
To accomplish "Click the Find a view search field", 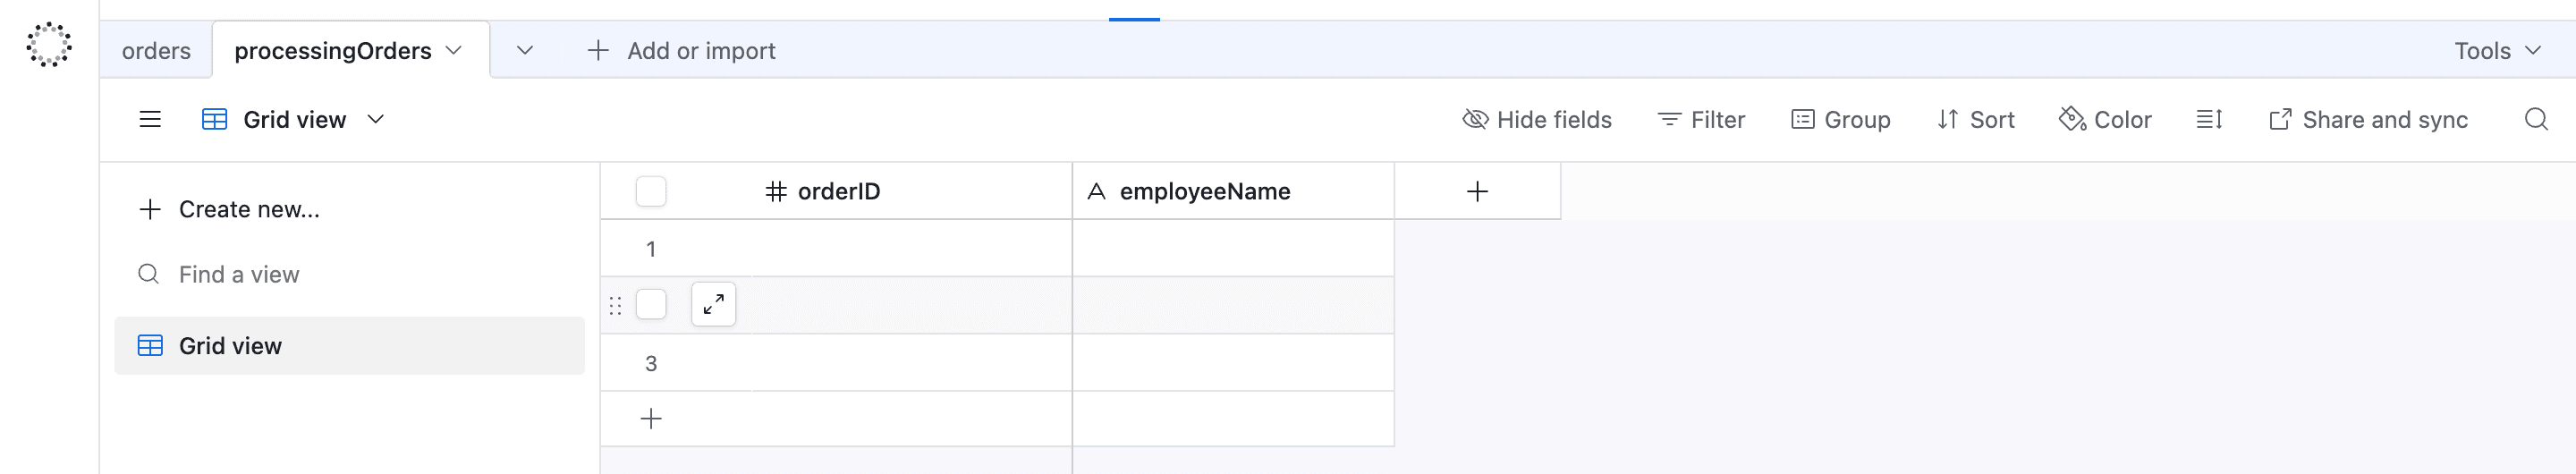I will coord(350,275).
